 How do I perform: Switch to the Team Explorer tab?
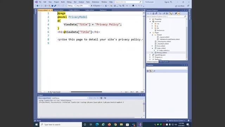click(x=164, y=62)
